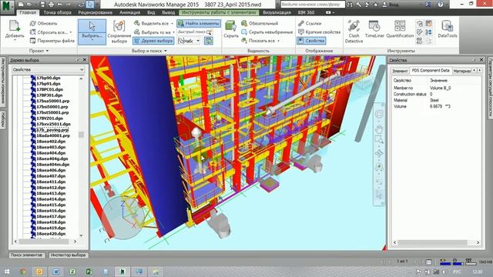Screen dimensions: 493x277
Task: Open the Windows Start button
Action: coord(7,272)
